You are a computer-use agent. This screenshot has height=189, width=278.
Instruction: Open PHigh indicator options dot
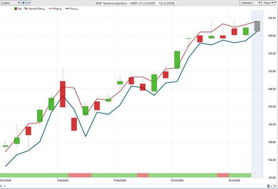pos(61,9)
